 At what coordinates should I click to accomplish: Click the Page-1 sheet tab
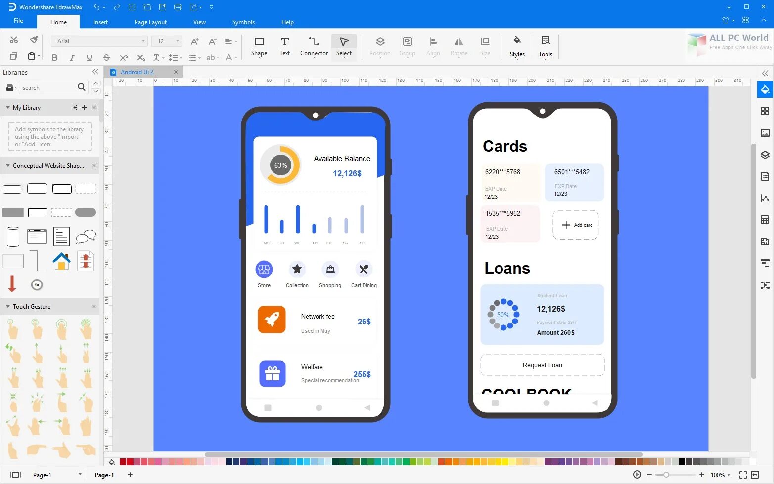point(104,475)
